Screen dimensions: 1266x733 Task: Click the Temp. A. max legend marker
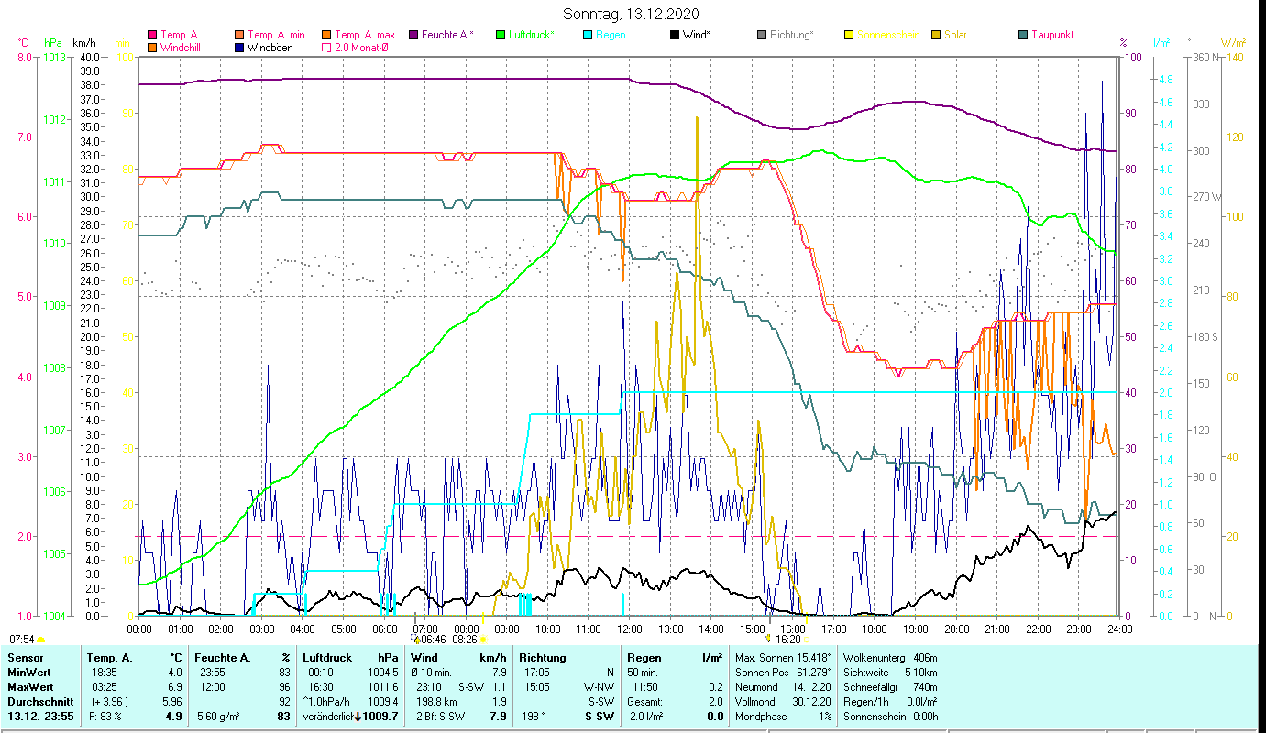click(327, 35)
